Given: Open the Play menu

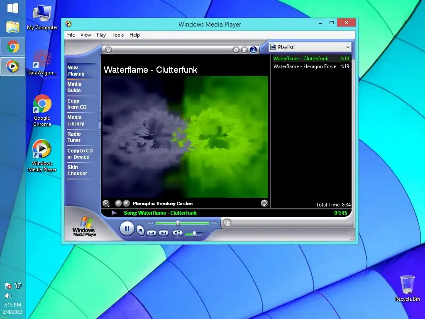Looking at the screenshot, I should tap(101, 35).
